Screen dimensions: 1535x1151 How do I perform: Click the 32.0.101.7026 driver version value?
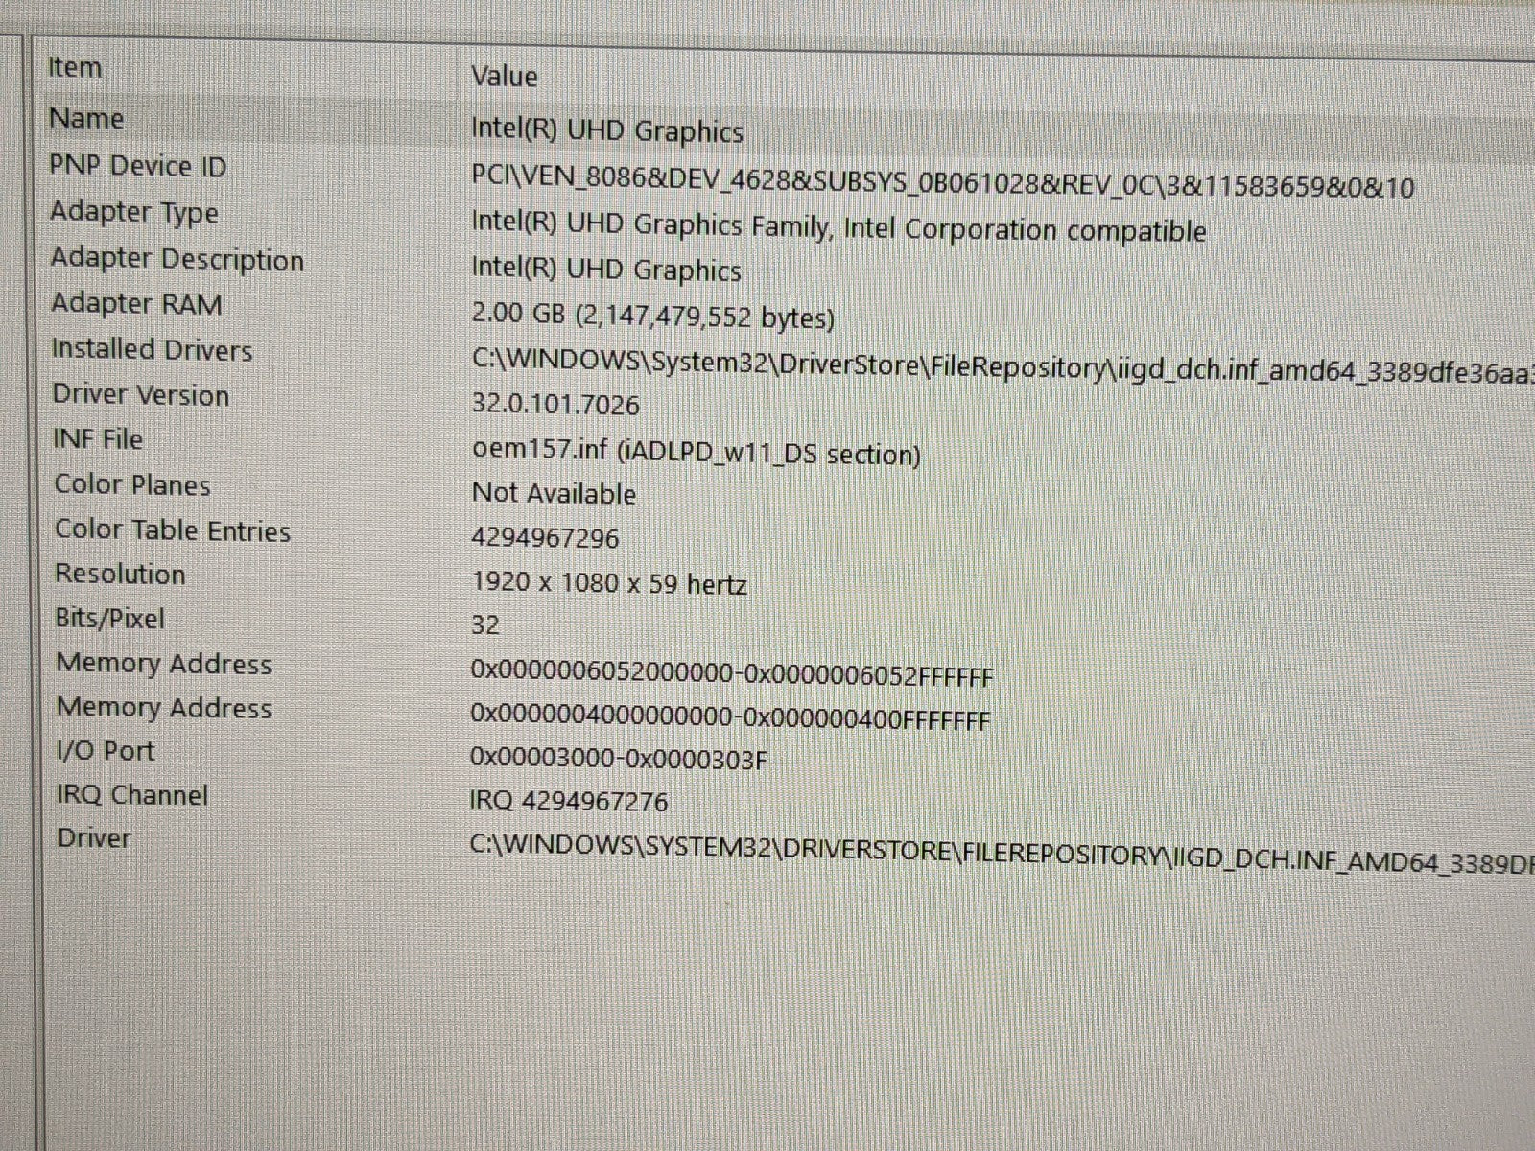555,405
